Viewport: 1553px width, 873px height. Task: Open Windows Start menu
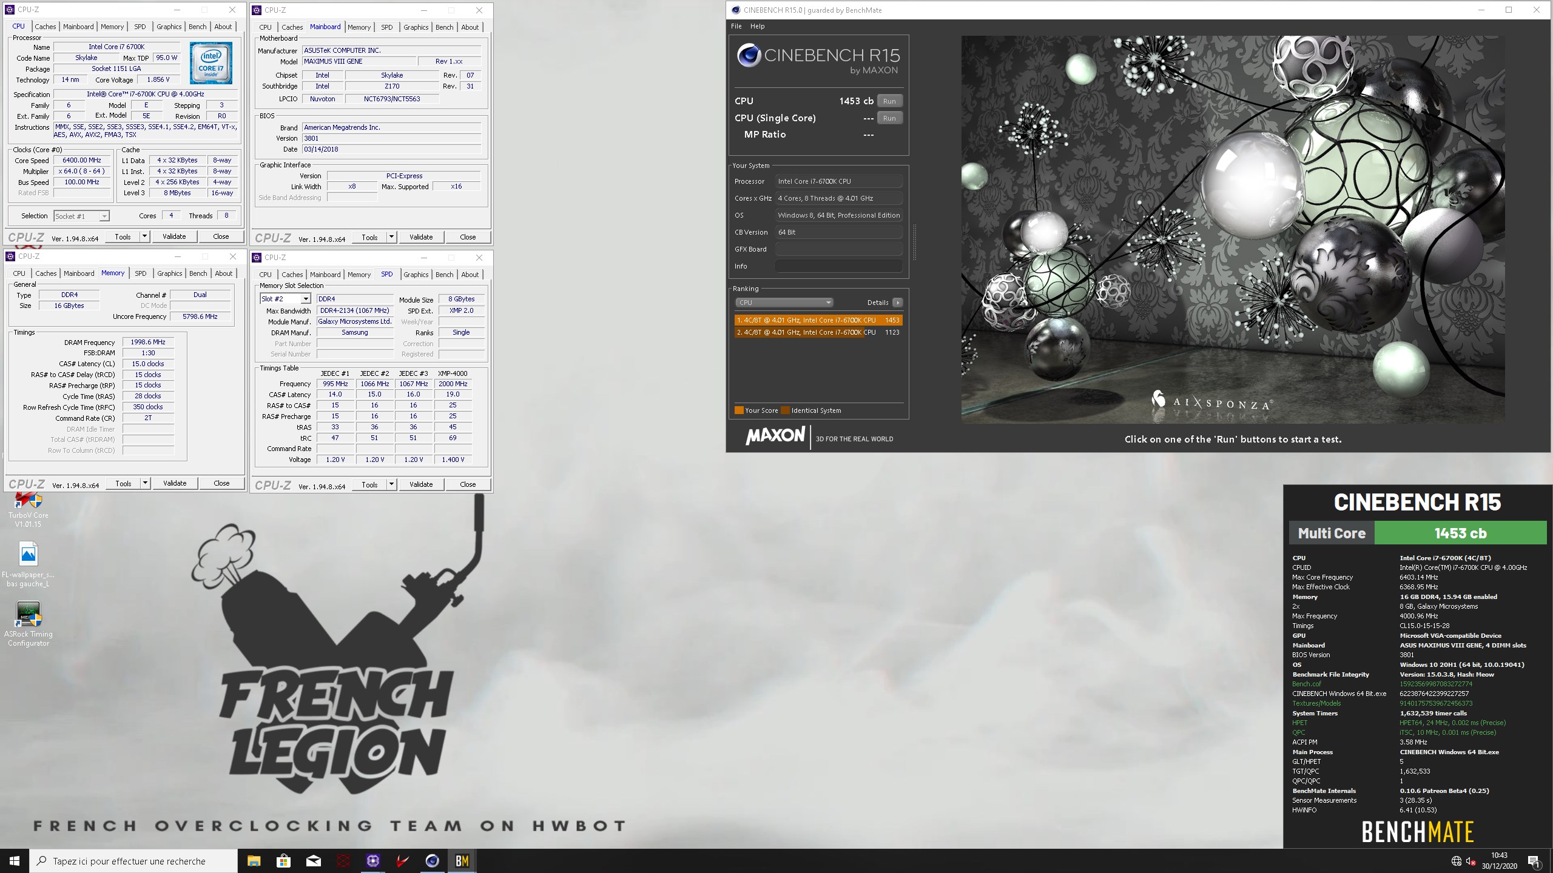[x=15, y=861]
